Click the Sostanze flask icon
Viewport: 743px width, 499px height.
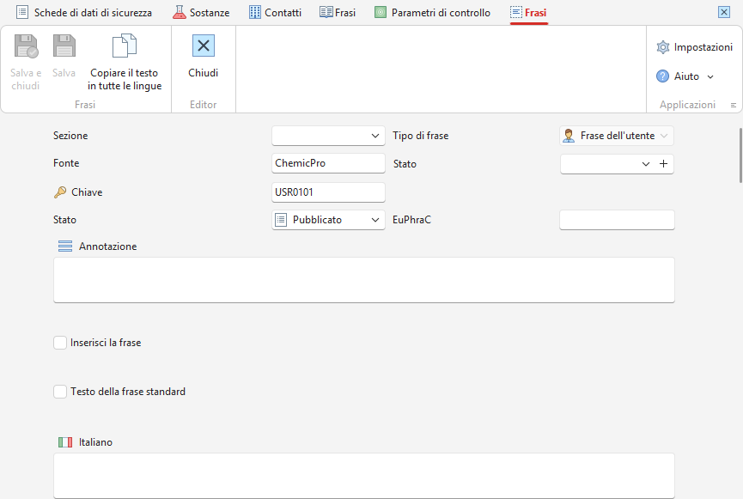[x=180, y=12]
